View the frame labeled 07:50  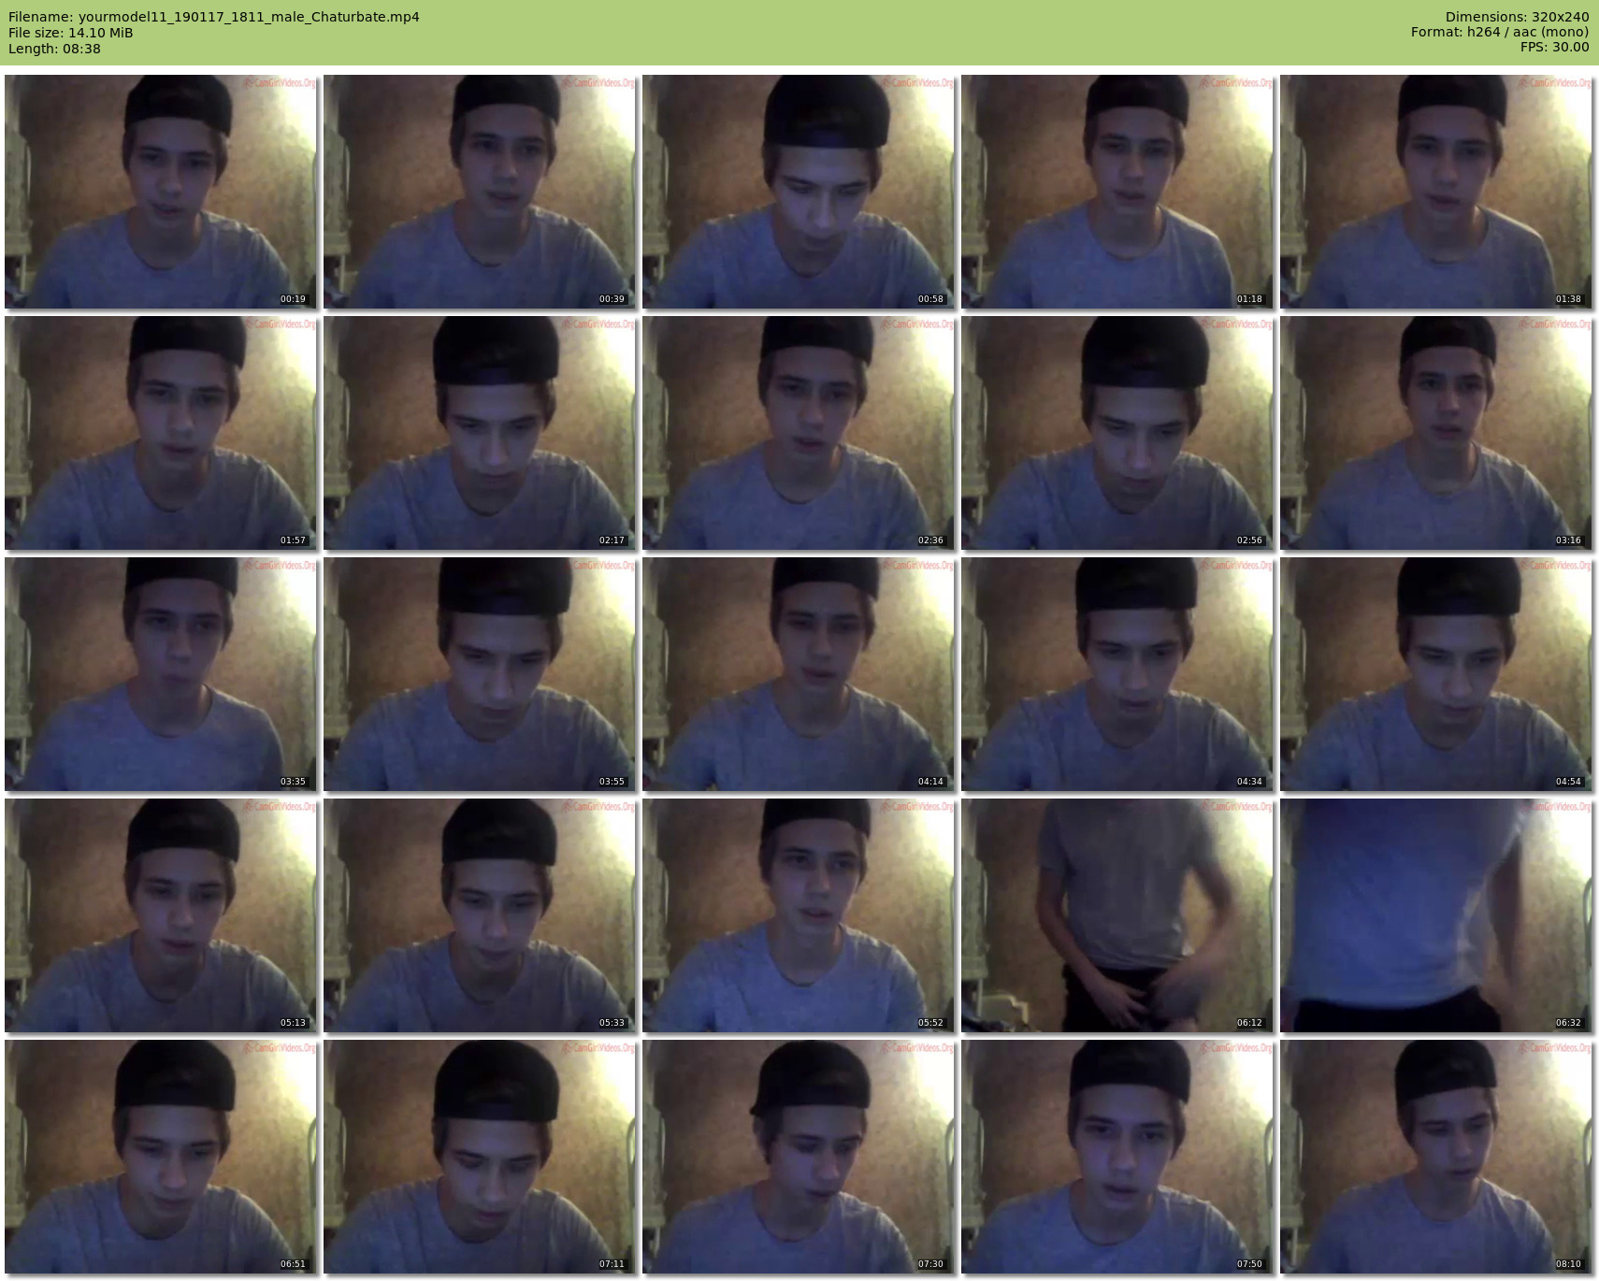(1117, 1157)
